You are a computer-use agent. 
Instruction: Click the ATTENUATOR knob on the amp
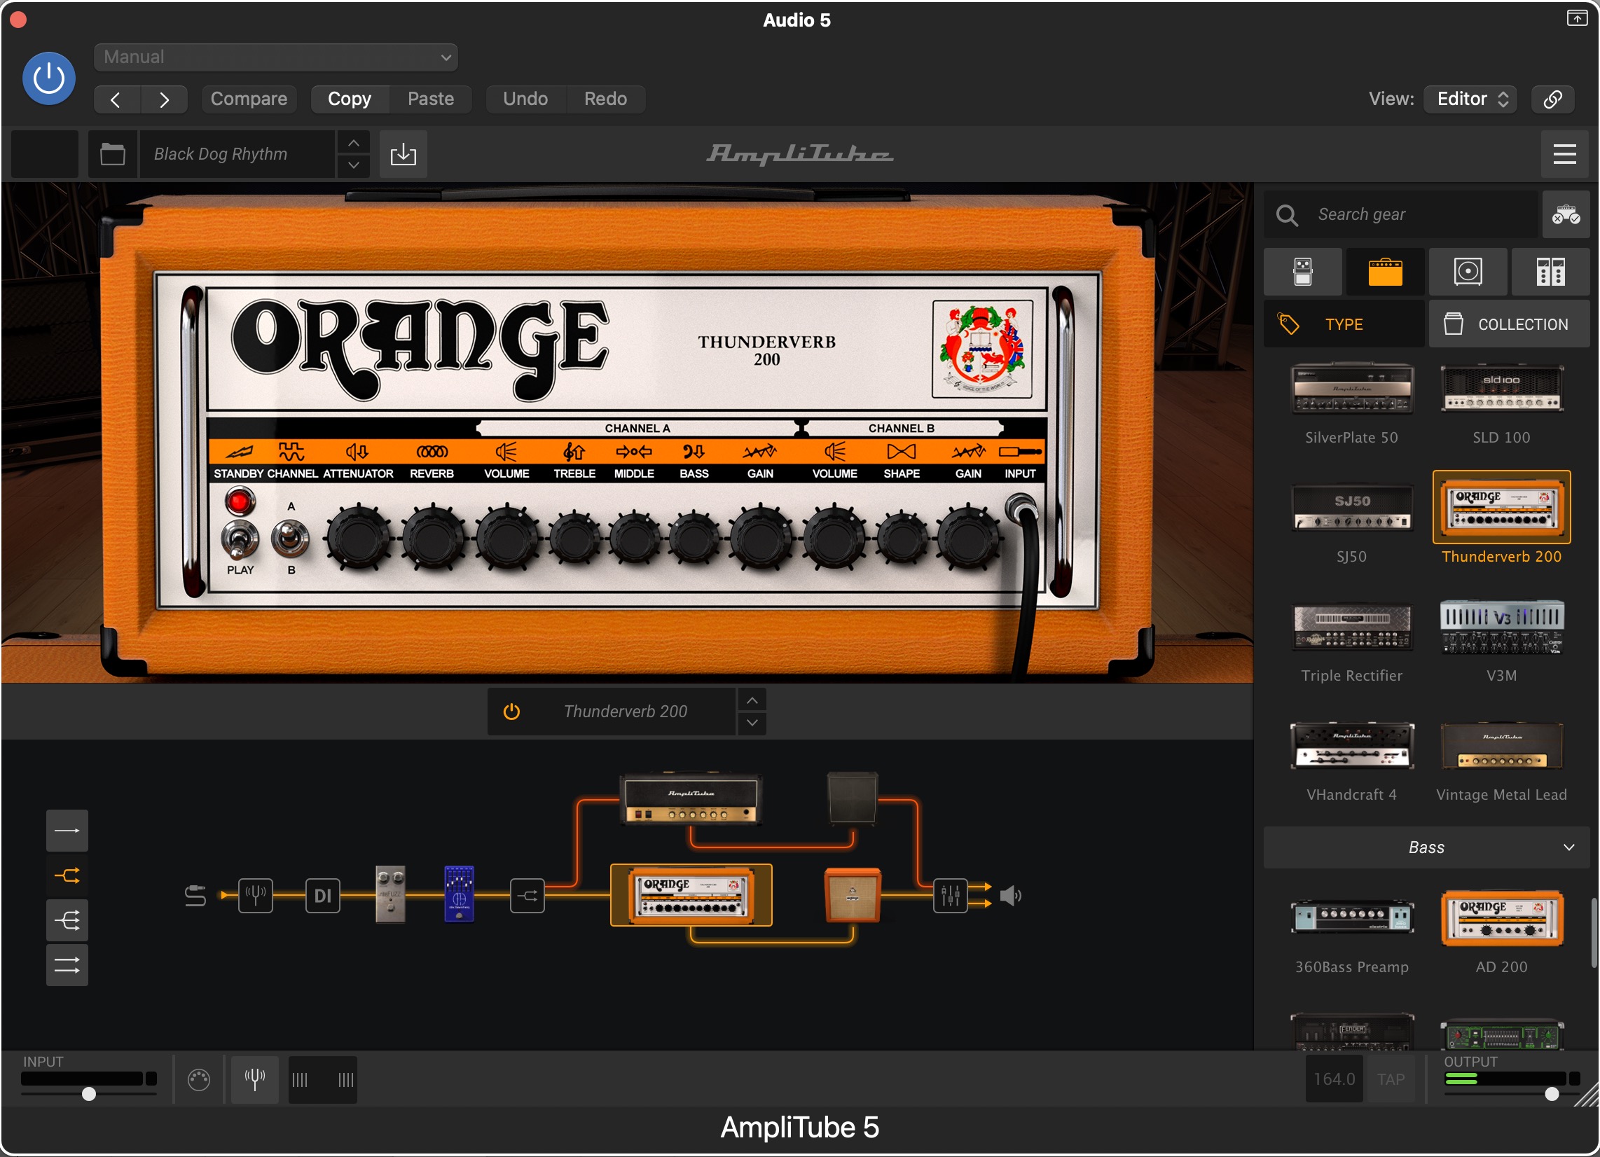pos(359,539)
